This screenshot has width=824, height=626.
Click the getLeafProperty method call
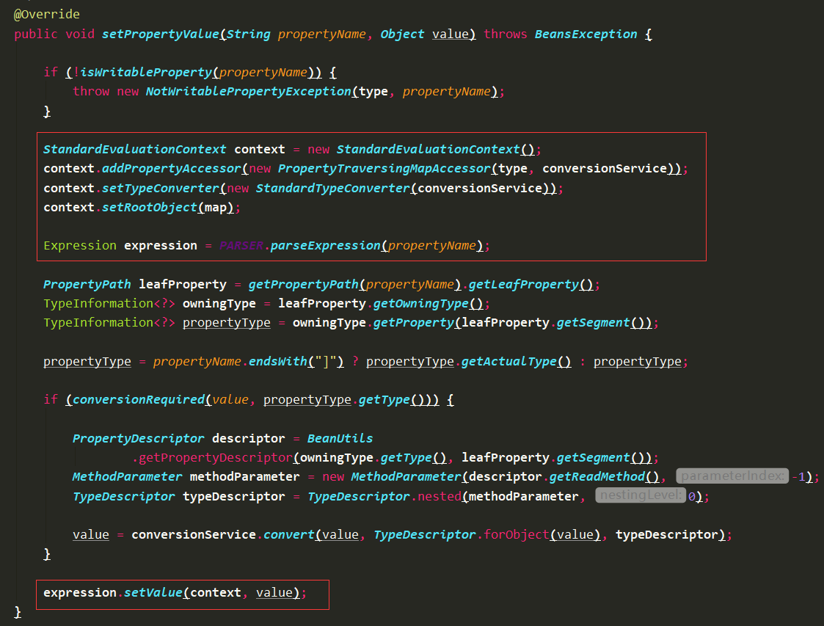click(523, 285)
